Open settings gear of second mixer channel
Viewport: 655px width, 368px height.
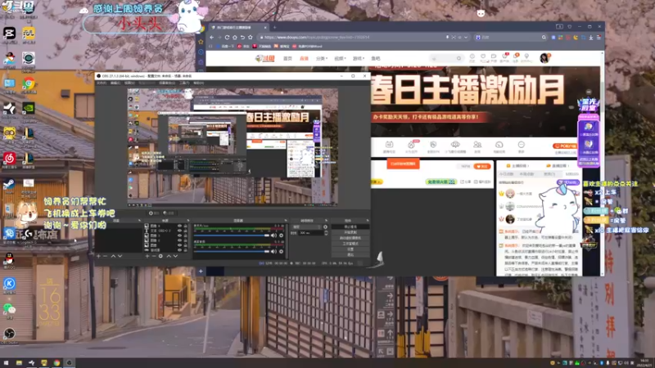click(281, 251)
